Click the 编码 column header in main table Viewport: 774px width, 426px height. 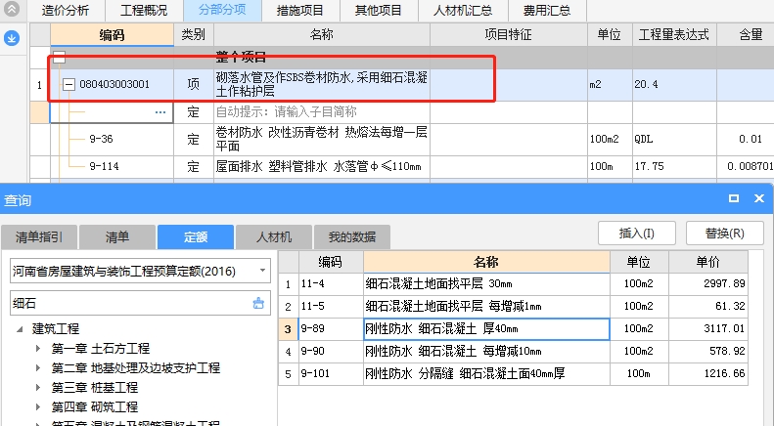[x=112, y=35]
